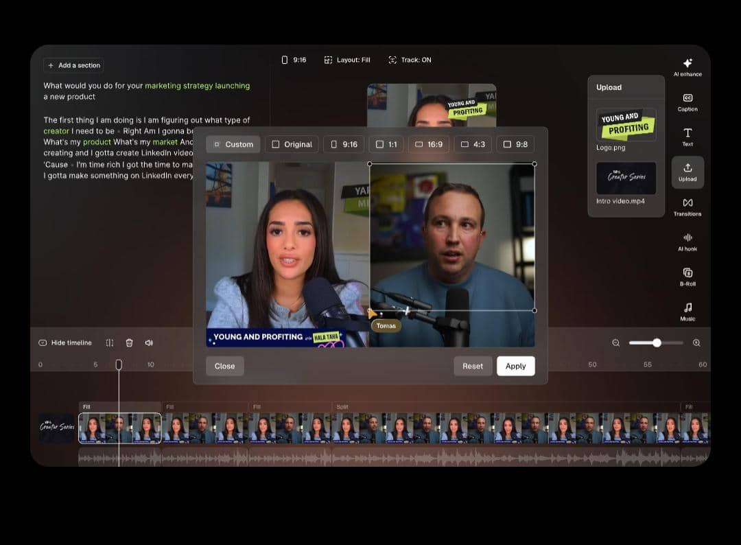741x545 pixels.
Task: Expand the Layout: Fill selector
Action: coord(347,60)
